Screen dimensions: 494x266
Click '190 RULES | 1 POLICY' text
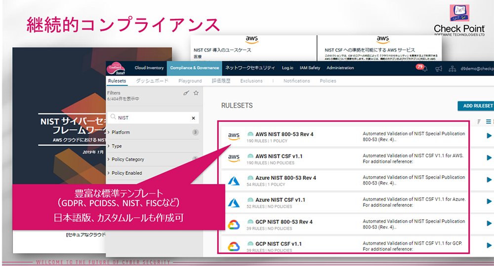click(x=267, y=141)
